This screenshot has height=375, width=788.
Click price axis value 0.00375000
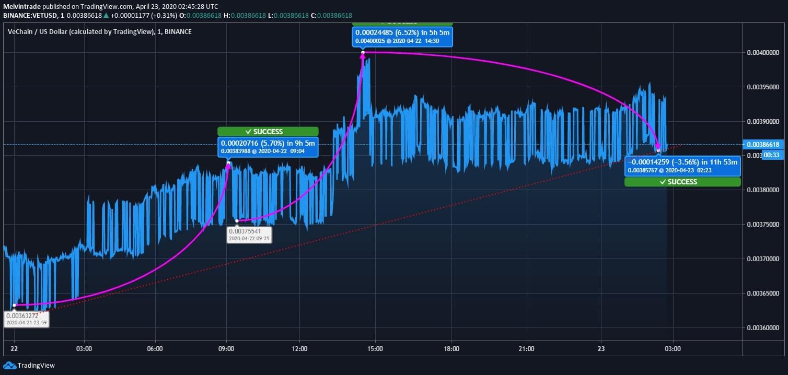pos(763,225)
